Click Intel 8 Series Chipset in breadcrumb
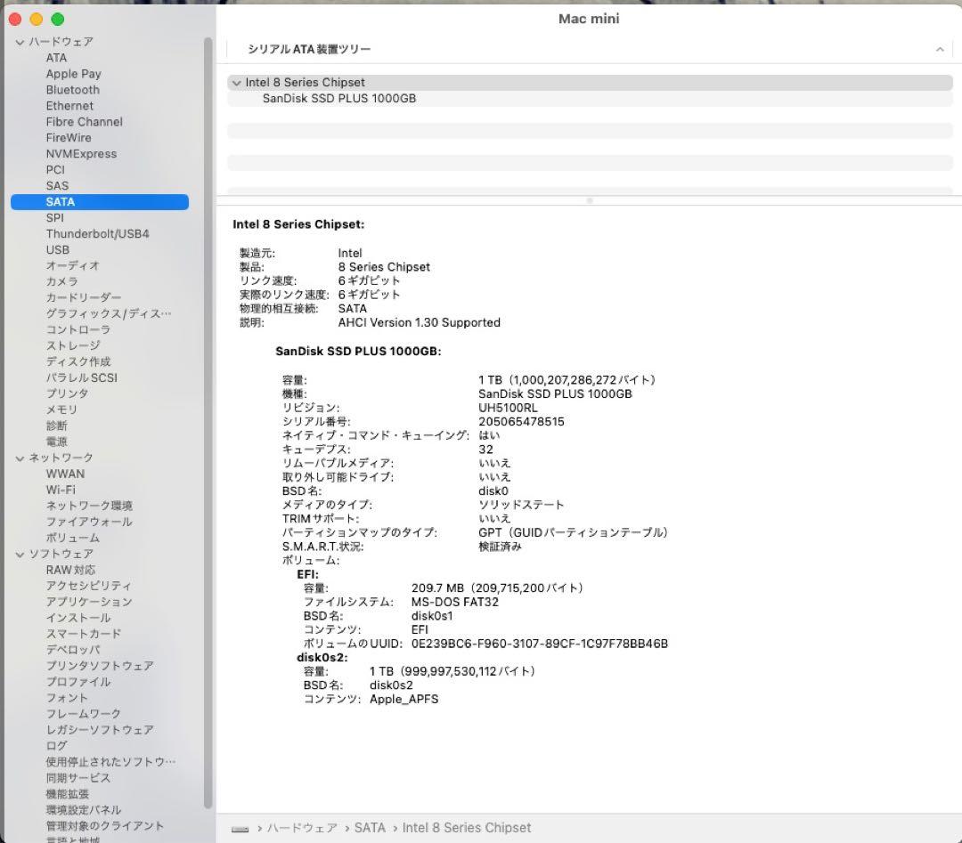 pyautogui.click(x=467, y=828)
